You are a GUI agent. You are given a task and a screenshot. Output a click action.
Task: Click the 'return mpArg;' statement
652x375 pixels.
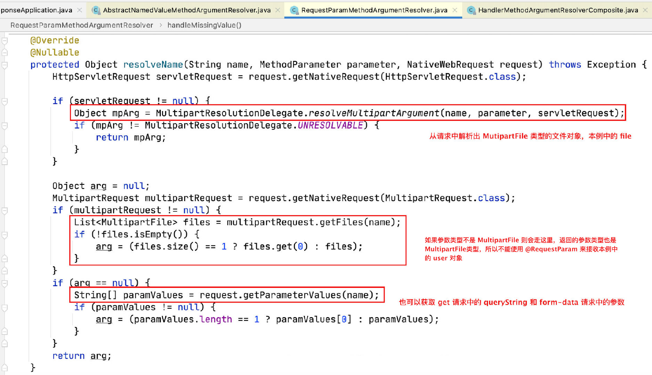[131, 137]
